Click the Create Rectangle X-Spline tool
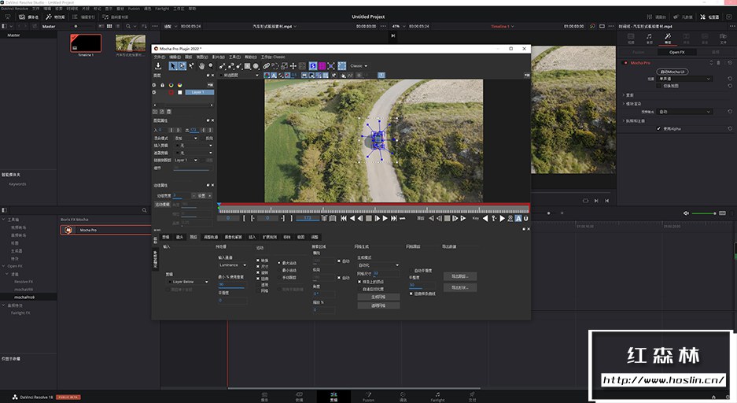 247,66
